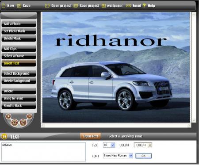Click the Save text label in toolbar
The image size is (199, 165).
click(x=27, y=6)
